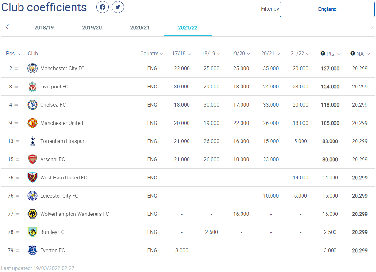The image size is (376, 272).
Task: Click Liverpool's 30.000 value in 17/18 column
Action: pyautogui.click(x=181, y=87)
